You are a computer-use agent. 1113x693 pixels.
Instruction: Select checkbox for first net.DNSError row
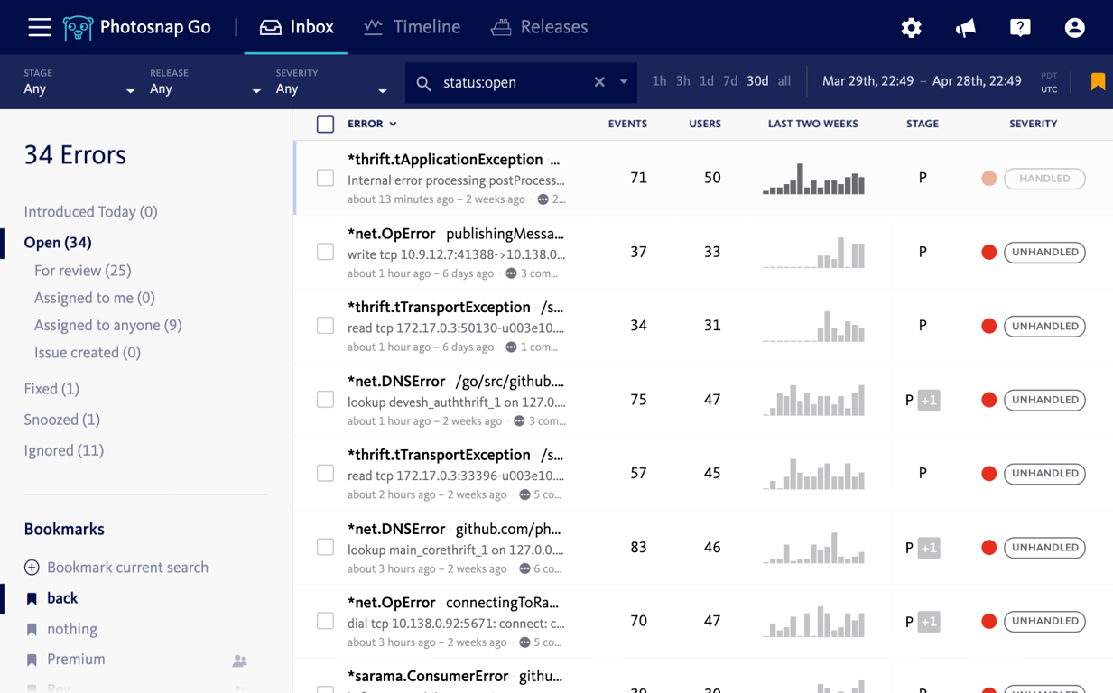(326, 400)
